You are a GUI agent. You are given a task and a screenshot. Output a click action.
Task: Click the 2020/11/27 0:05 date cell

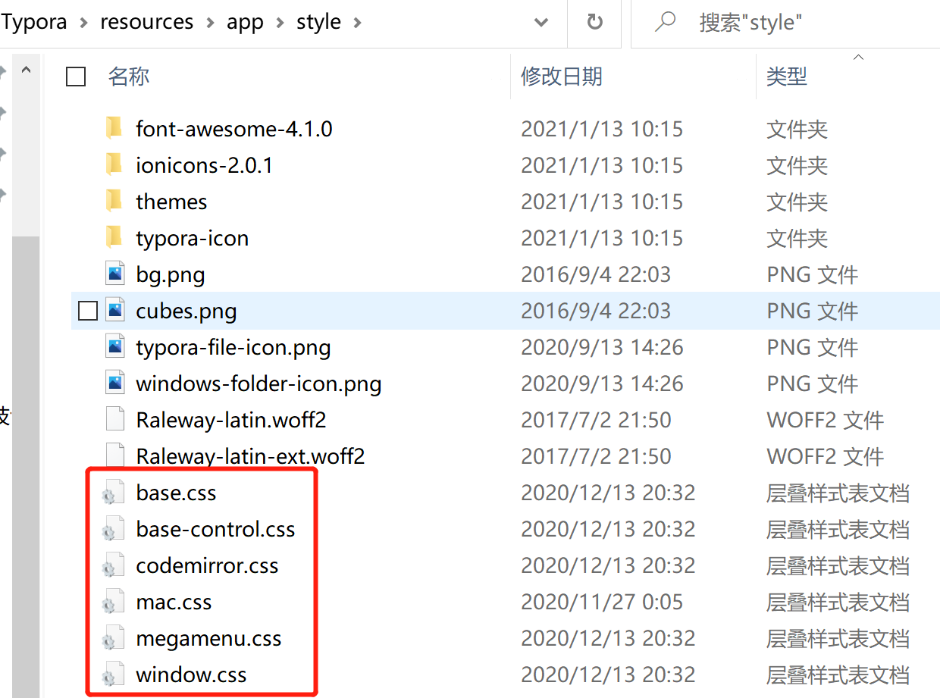click(602, 602)
